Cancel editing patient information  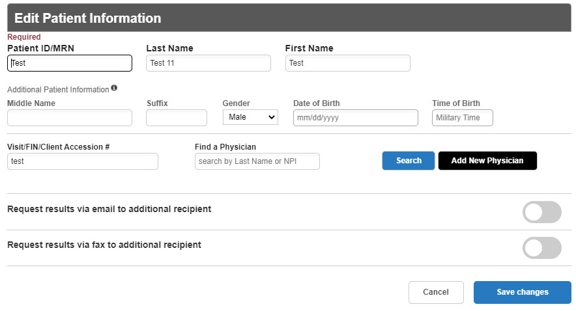coord(436,292)
